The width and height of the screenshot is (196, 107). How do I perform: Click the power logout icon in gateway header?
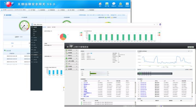[127, 4]
